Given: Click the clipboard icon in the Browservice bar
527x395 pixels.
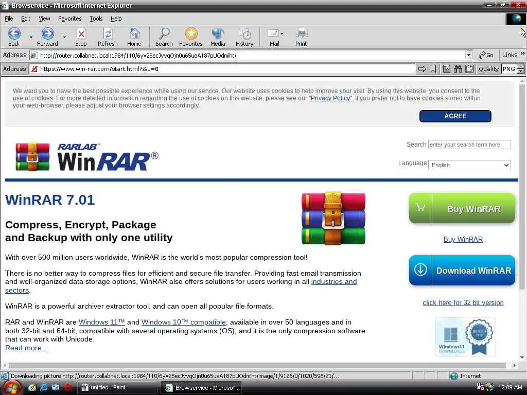Looking at the screenshot, I should [469, 69].
